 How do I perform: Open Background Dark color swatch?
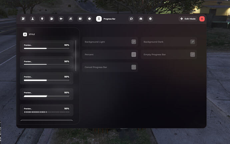point(193,42)
